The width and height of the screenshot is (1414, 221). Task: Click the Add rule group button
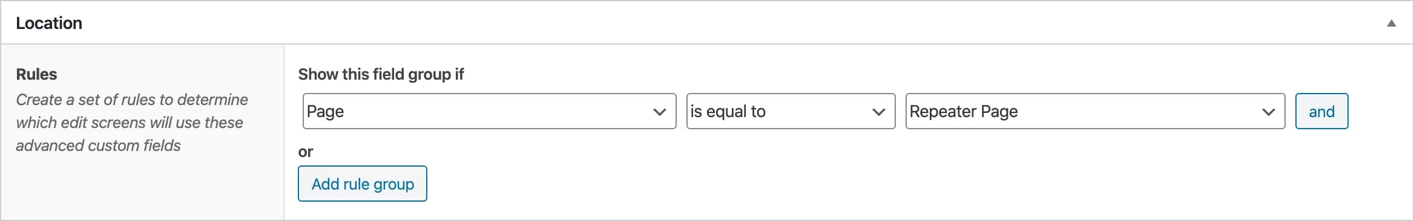click(x=363, y=184)
